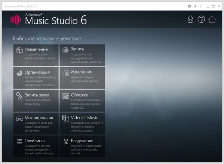Viewport: 224px width, 164px height.
Task: Click the scissors icon beside Разделение
Action: click(66, 142)
